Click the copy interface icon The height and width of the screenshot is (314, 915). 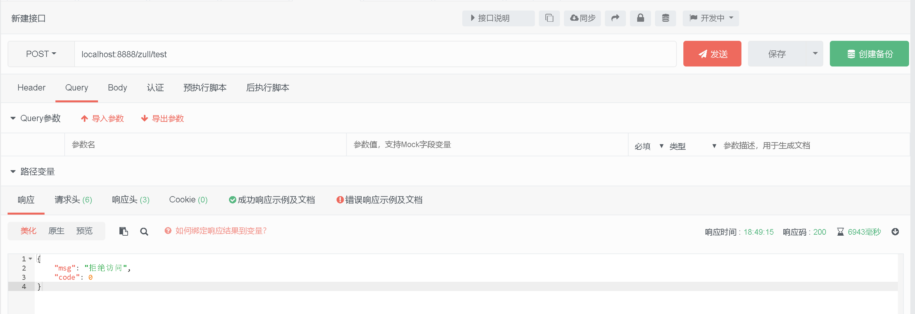(549, 18)
